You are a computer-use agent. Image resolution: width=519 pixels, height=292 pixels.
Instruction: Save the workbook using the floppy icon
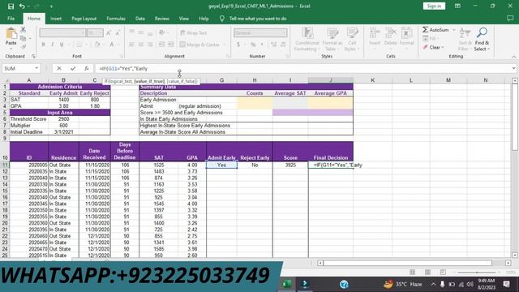11,6
